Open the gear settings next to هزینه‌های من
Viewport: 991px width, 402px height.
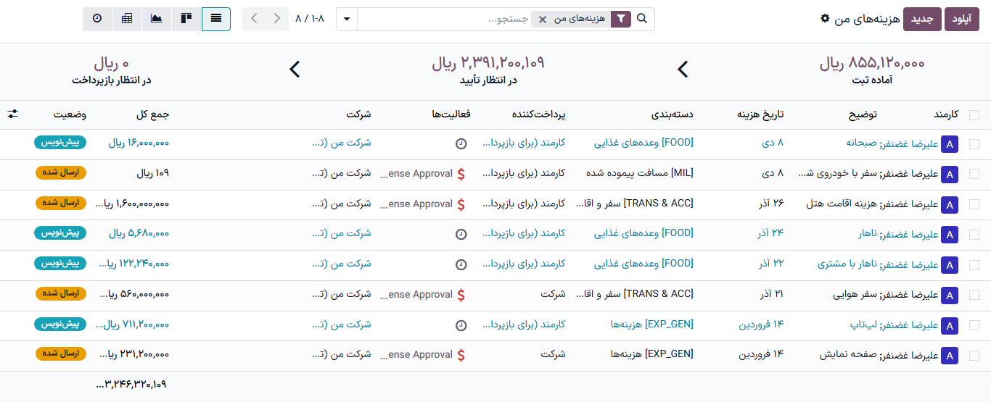point(824,18)
